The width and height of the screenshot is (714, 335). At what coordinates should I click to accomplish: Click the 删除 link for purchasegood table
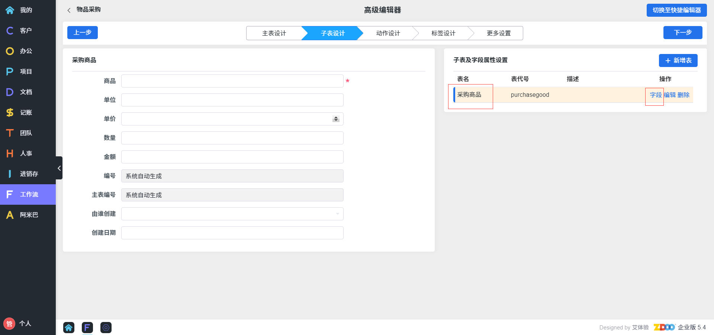684,95
